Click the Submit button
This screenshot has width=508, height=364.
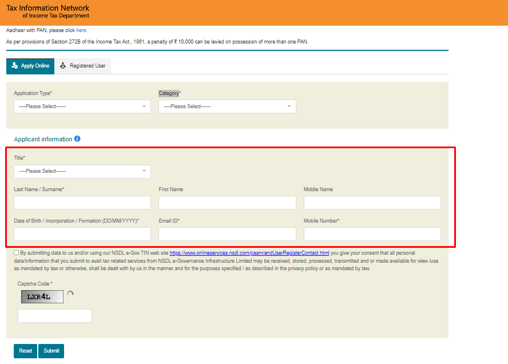tap(51, 351)
